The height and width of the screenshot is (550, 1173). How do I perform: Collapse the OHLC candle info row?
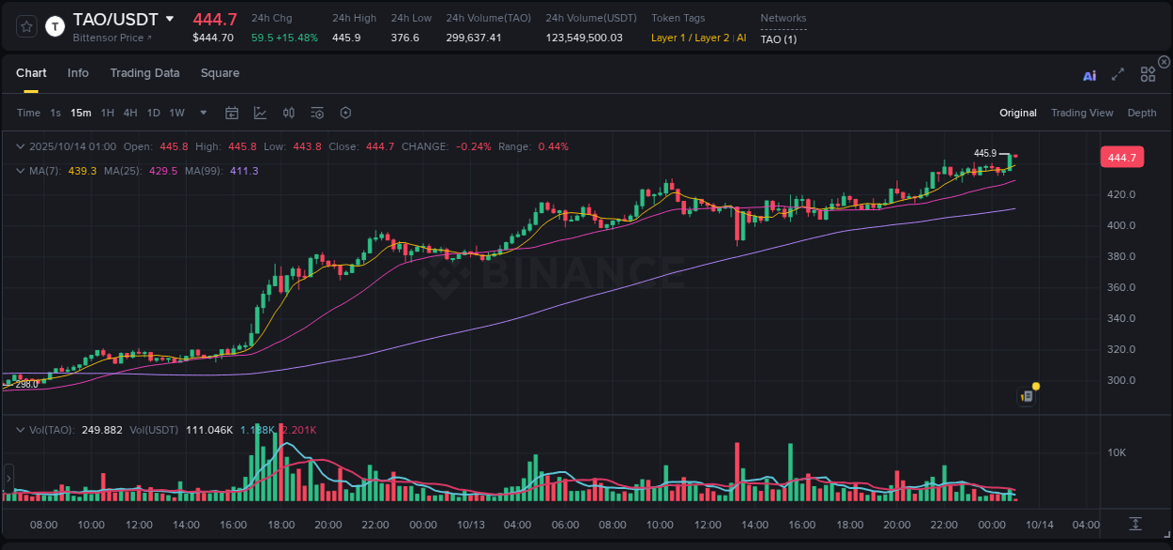(21, 146)
